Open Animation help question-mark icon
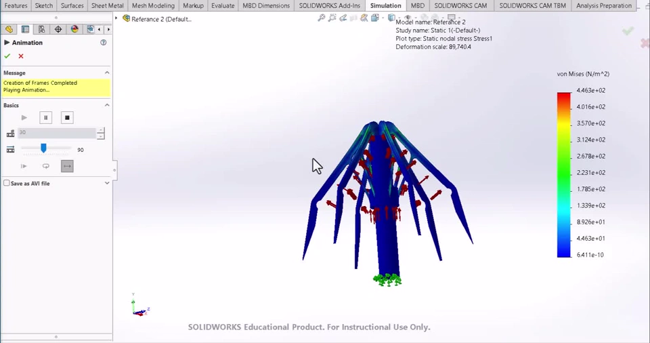This screenshot has width=650, height=343. [103, 42]
